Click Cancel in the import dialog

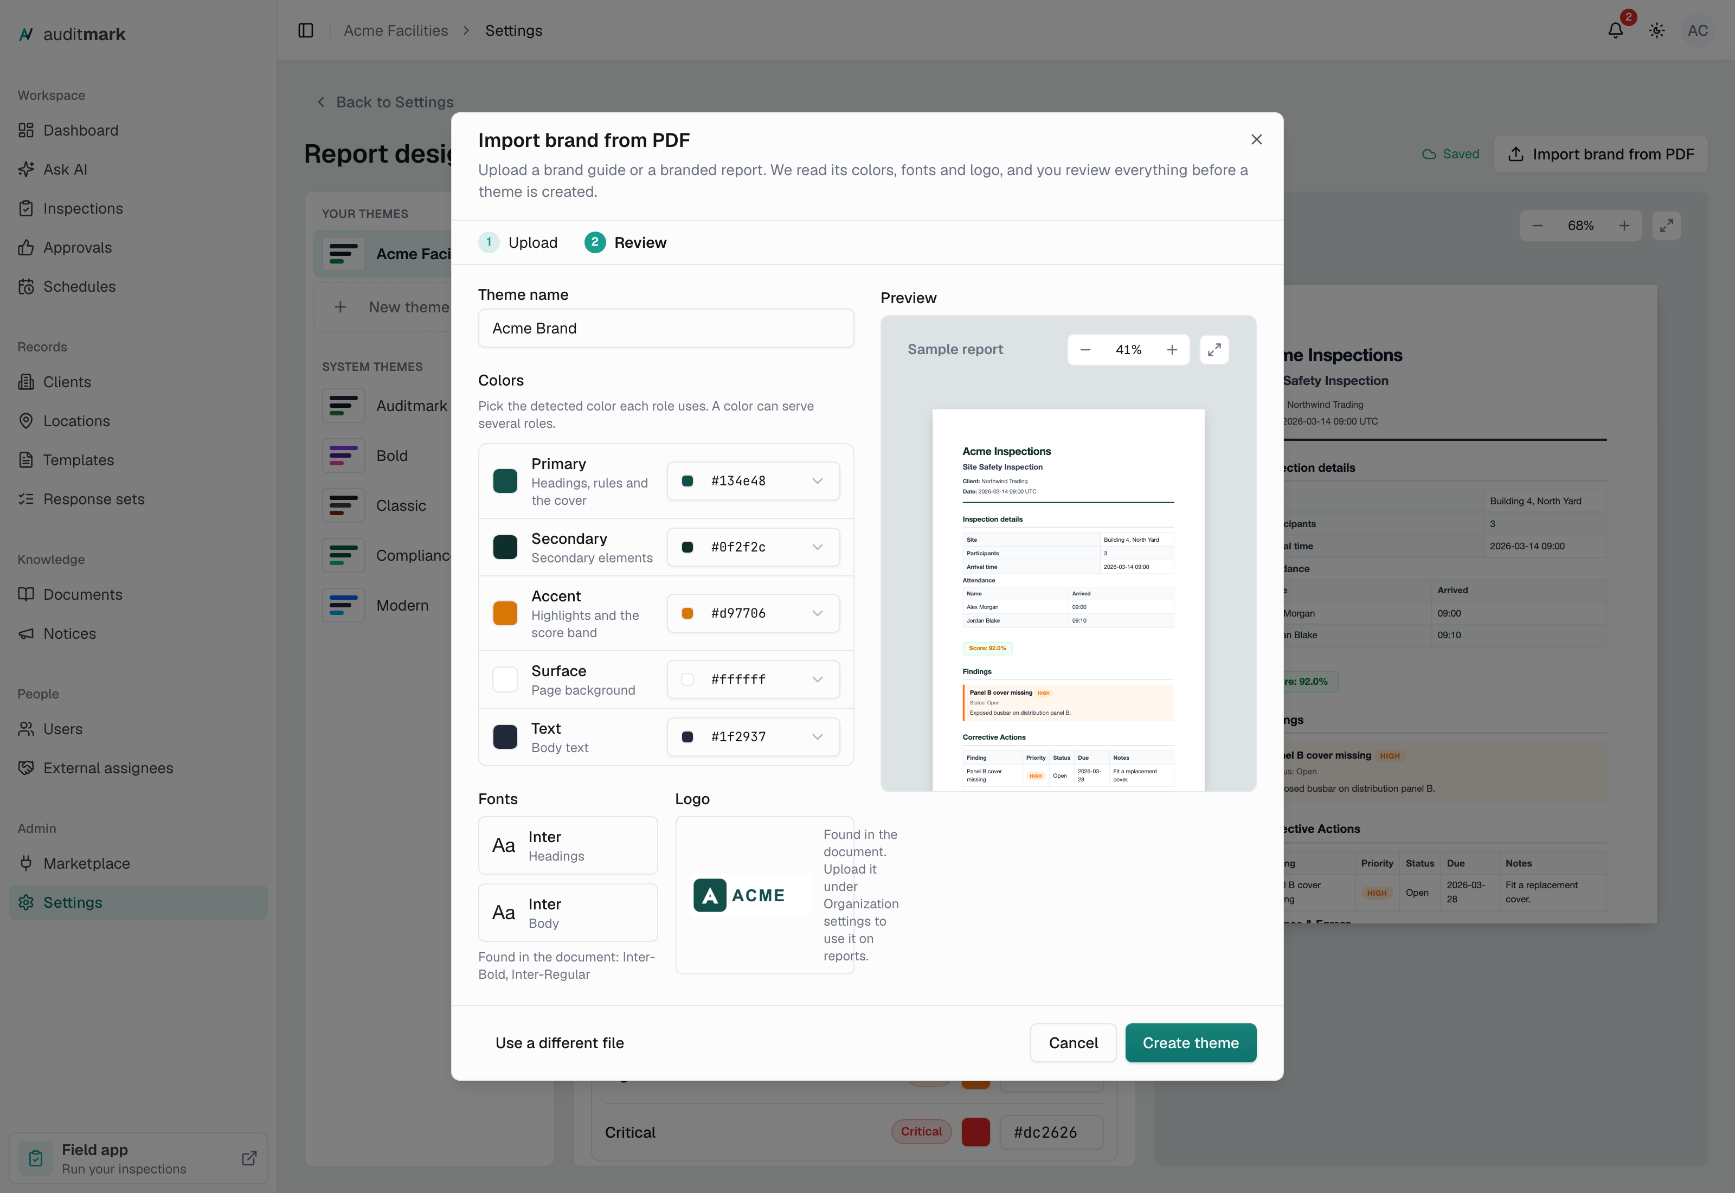pyautogui.click(x=1073, y=1043)
